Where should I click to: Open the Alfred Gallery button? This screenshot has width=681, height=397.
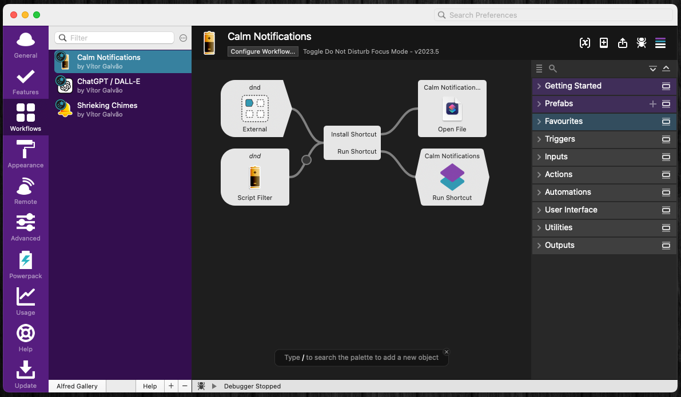pyautogui.click(x=77, y=386)
